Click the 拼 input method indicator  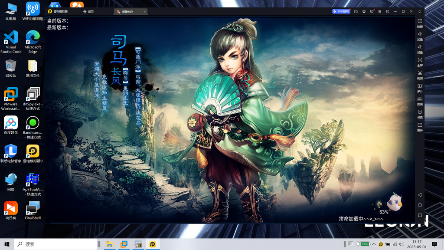pos(350,244)
